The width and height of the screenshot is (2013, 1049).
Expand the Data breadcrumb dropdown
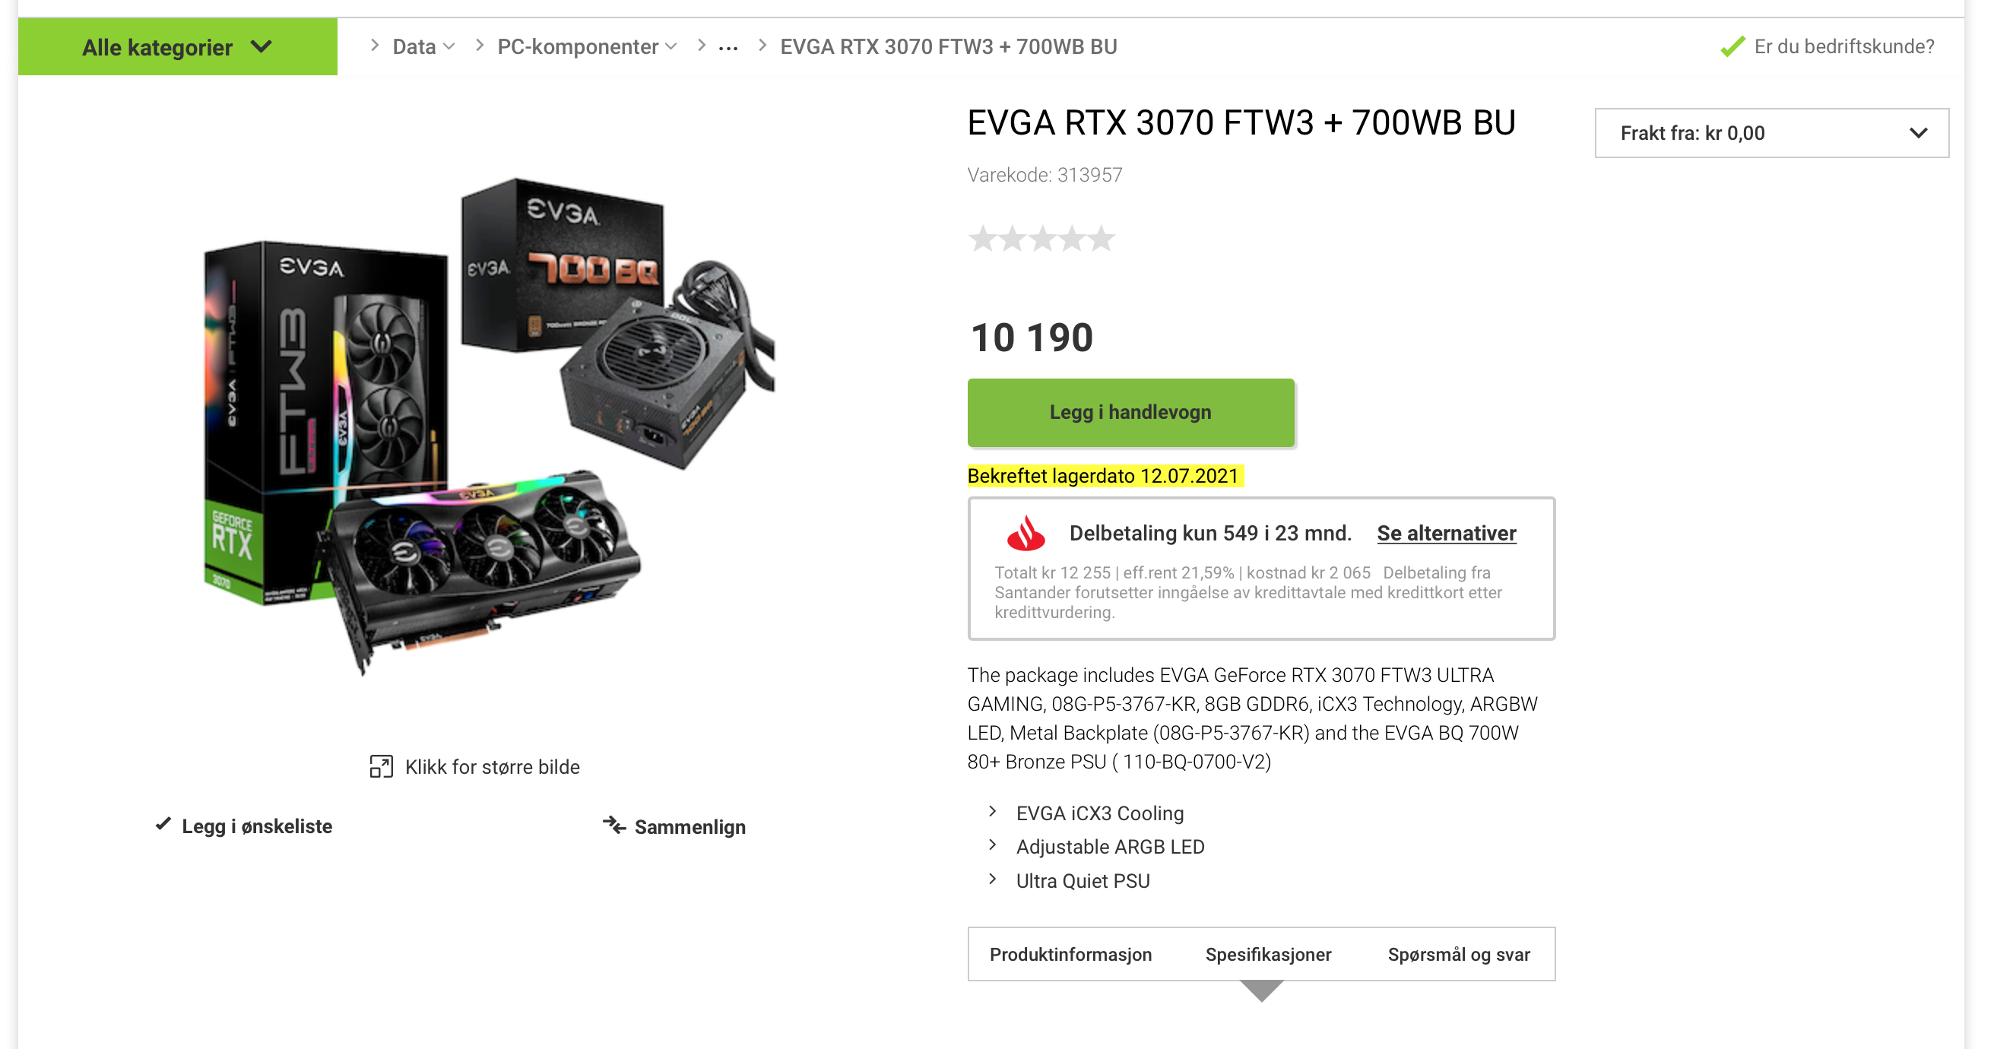click(x=423, y=47)
